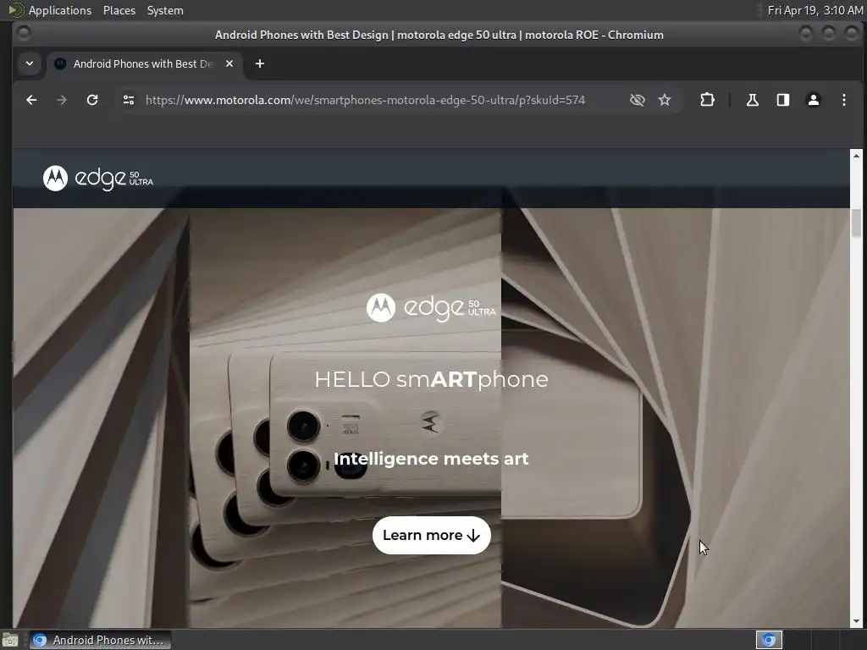View site information icon in address bar
The image size is (867, 650).
(129, 100)
